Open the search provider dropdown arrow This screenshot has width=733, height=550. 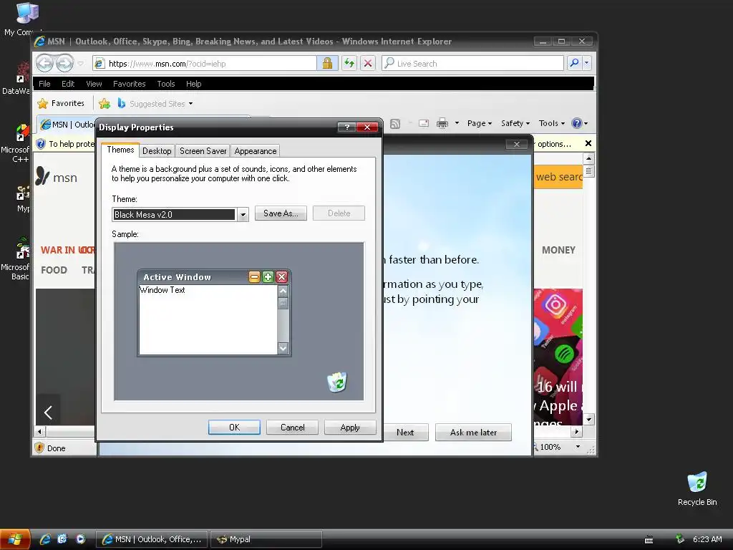point(587,63)
